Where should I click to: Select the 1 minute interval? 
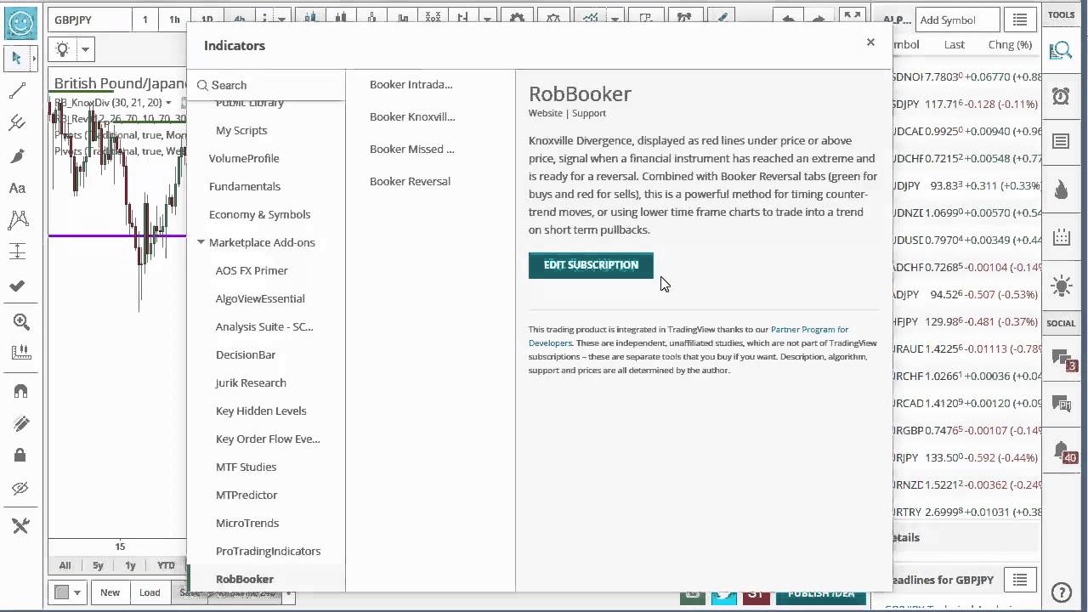pos(144,20)
